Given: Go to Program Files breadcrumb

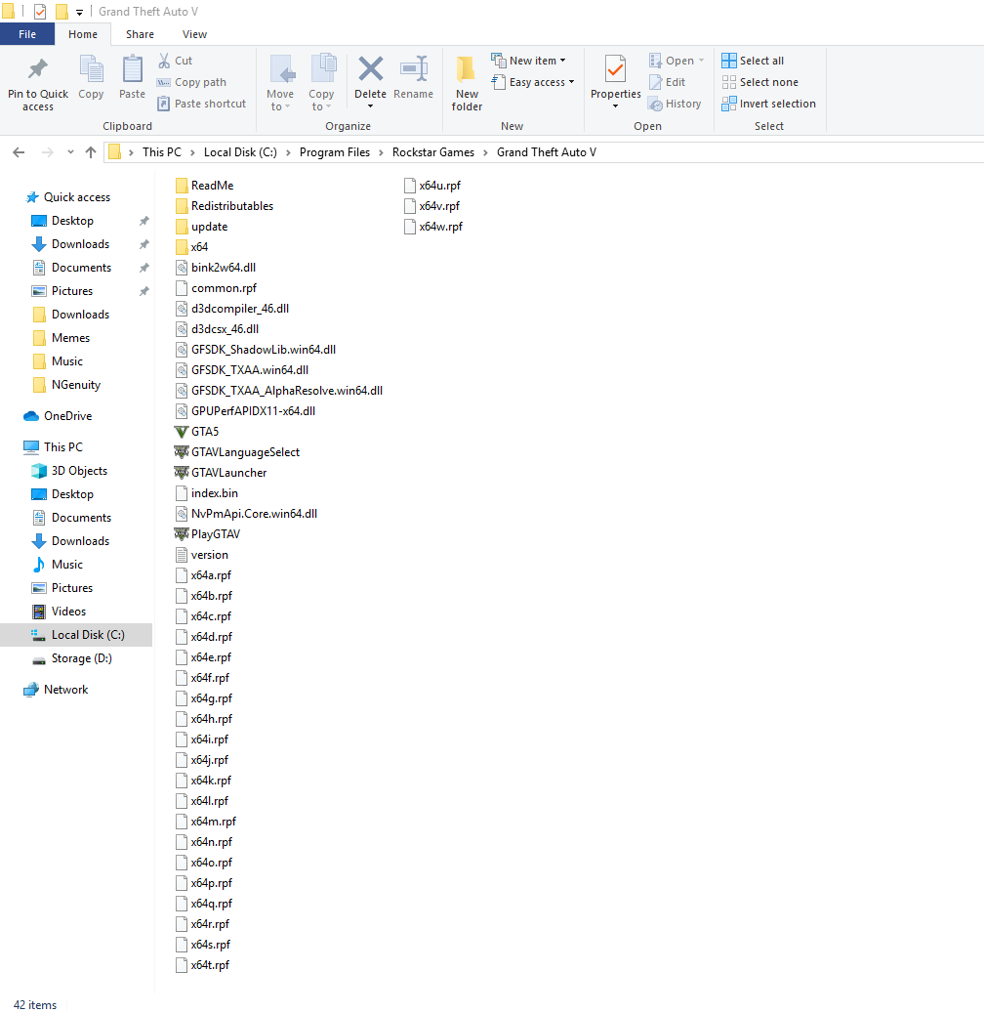Looking at the screenshot, I should tap(335, 152).
